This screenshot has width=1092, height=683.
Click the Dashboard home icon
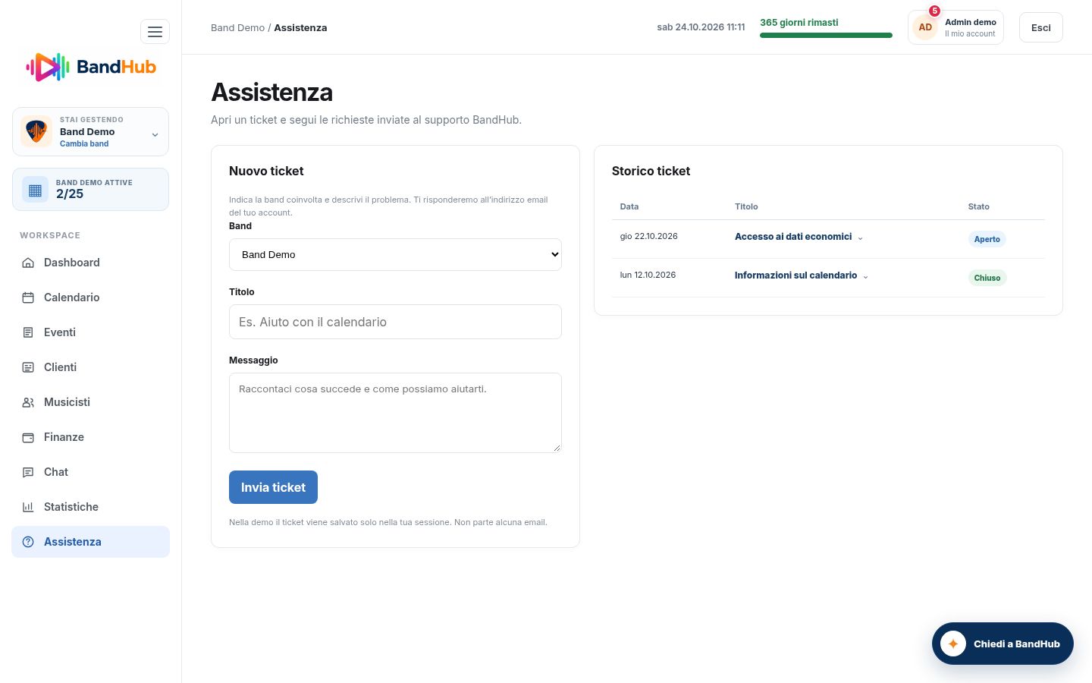click(x=28, y=263)
